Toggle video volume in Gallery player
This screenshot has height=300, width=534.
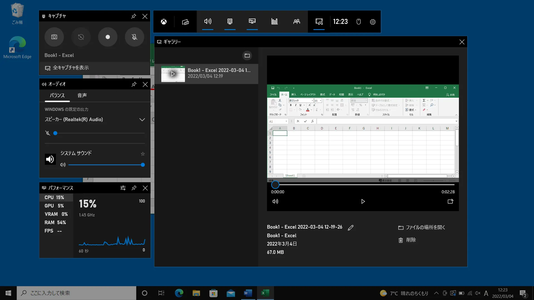tap(275, 201)
